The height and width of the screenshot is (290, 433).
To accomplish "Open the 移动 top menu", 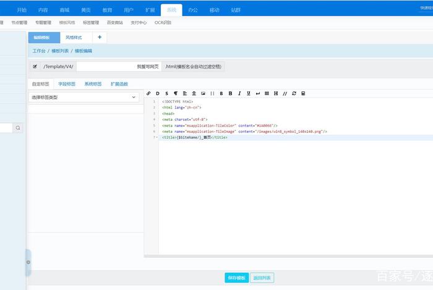I will tap(214, 10).
